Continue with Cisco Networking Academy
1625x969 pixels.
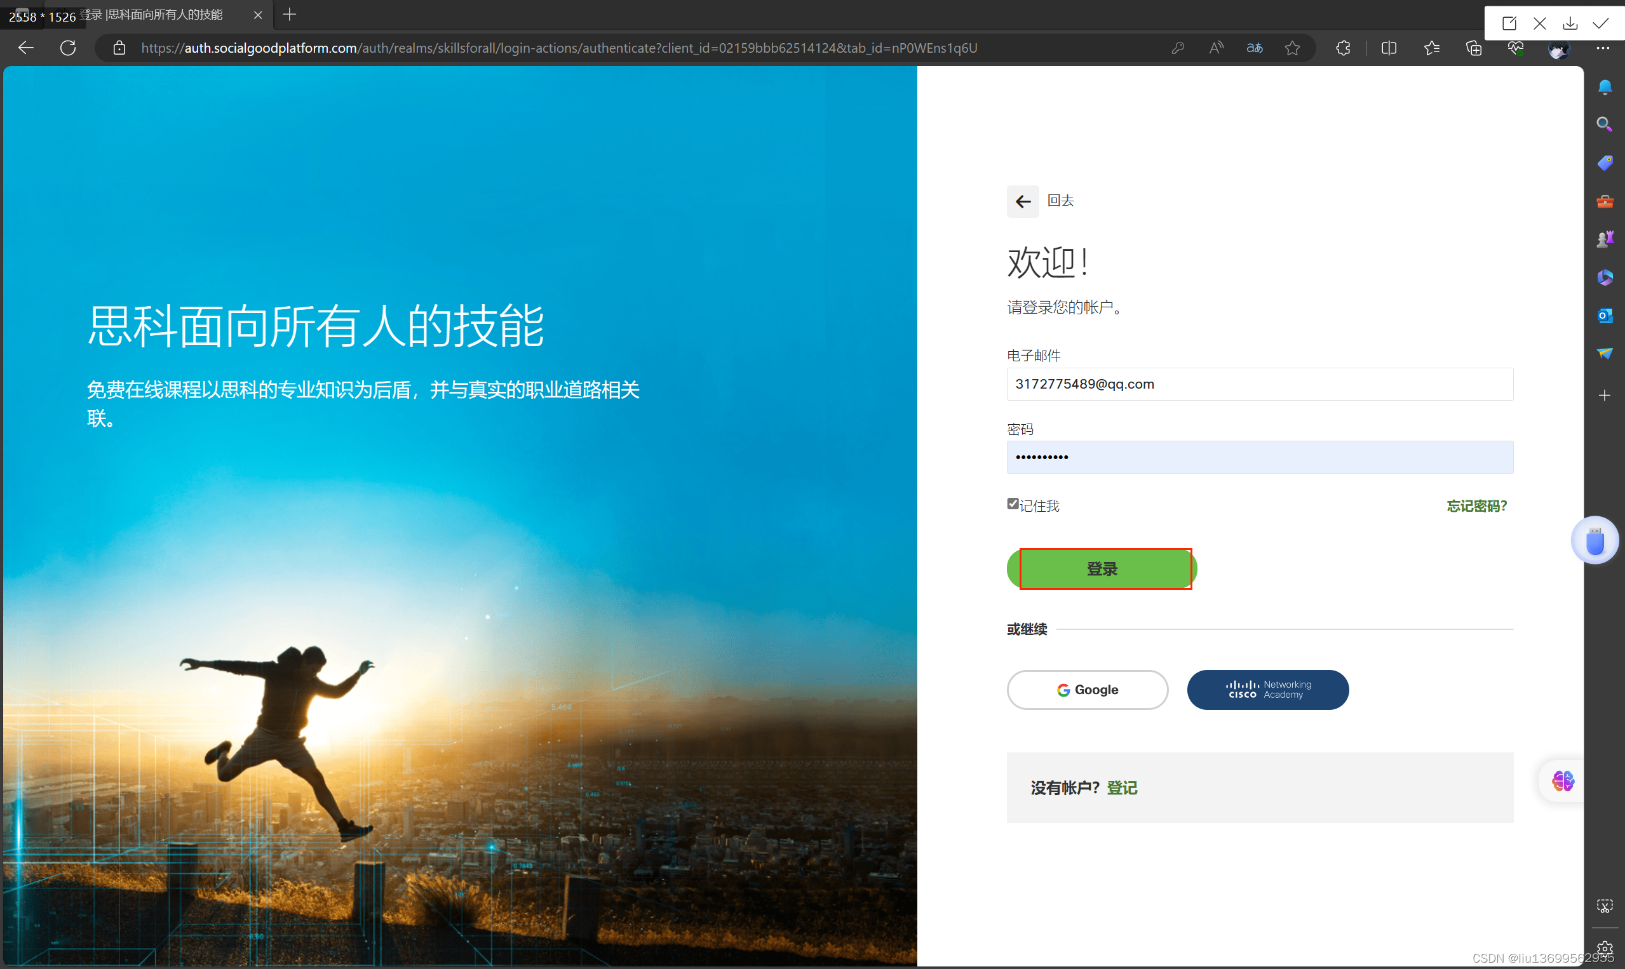tap(1267, 690)
